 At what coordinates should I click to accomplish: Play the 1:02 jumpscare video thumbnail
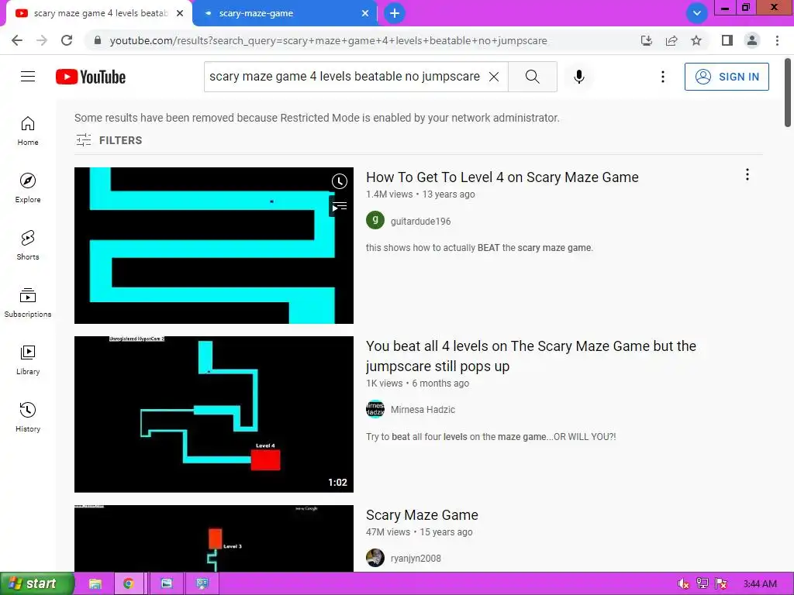214,414
